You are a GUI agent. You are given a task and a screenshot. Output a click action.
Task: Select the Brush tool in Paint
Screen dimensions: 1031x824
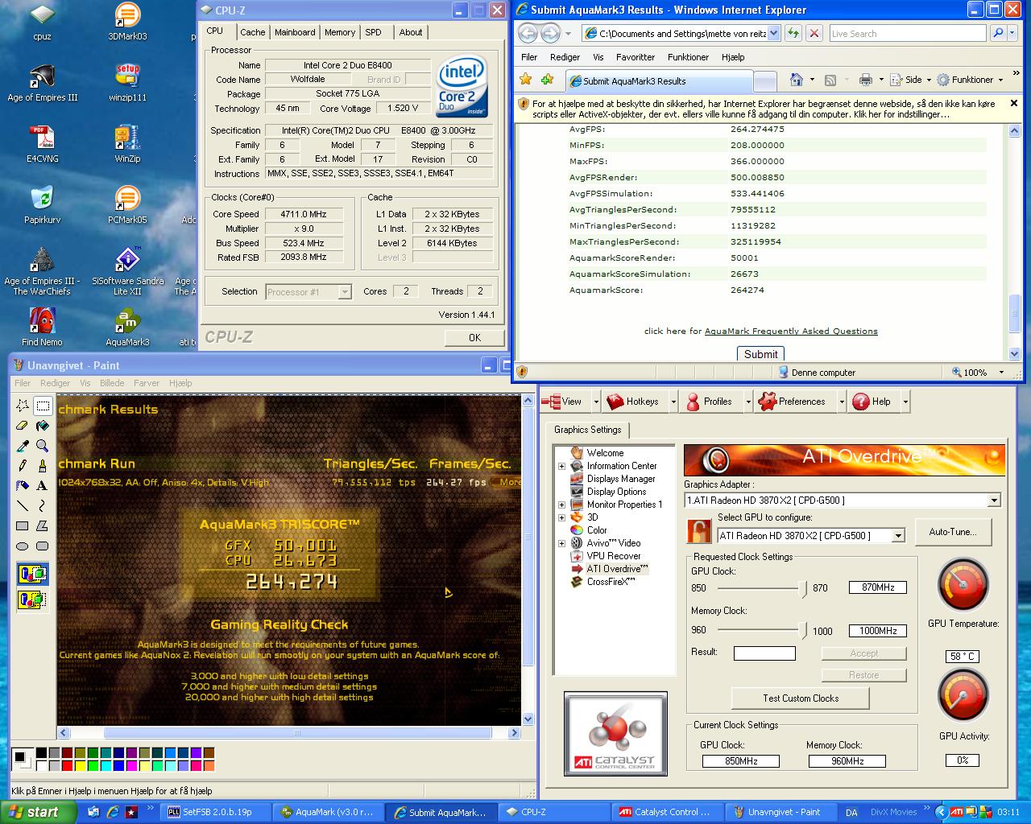click(x=43, y=466)
